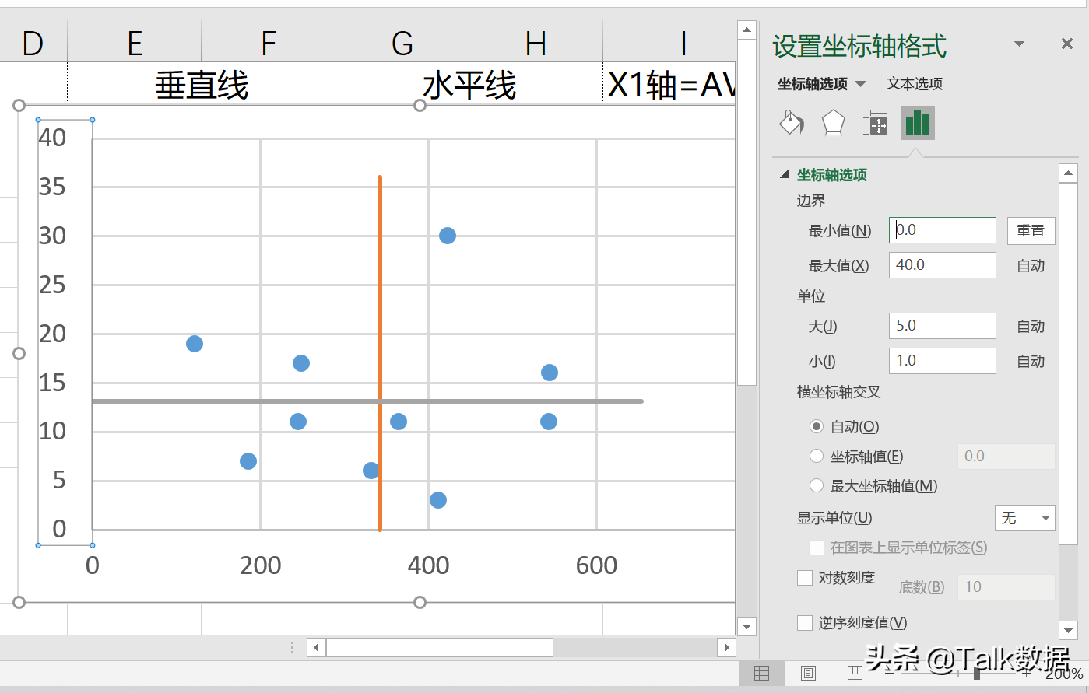Open the 显示单位 dropdown showing 无
The width and height of the screenshot is (1089, 693).
[x=1025, y=518]
